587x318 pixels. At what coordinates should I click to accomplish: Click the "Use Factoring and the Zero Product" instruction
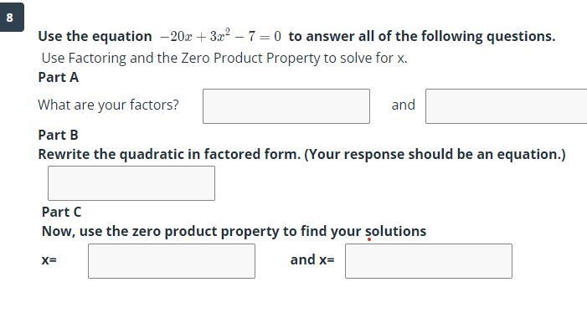coord(224,59)
